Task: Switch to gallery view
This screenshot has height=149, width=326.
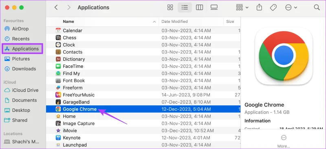Action: pos(214,7)
